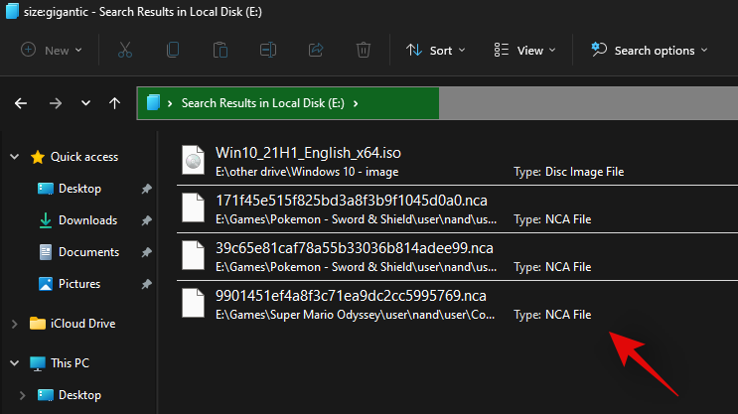The image size is (738, 414).
Task: Go up one folder level
Action: (115, 102)
